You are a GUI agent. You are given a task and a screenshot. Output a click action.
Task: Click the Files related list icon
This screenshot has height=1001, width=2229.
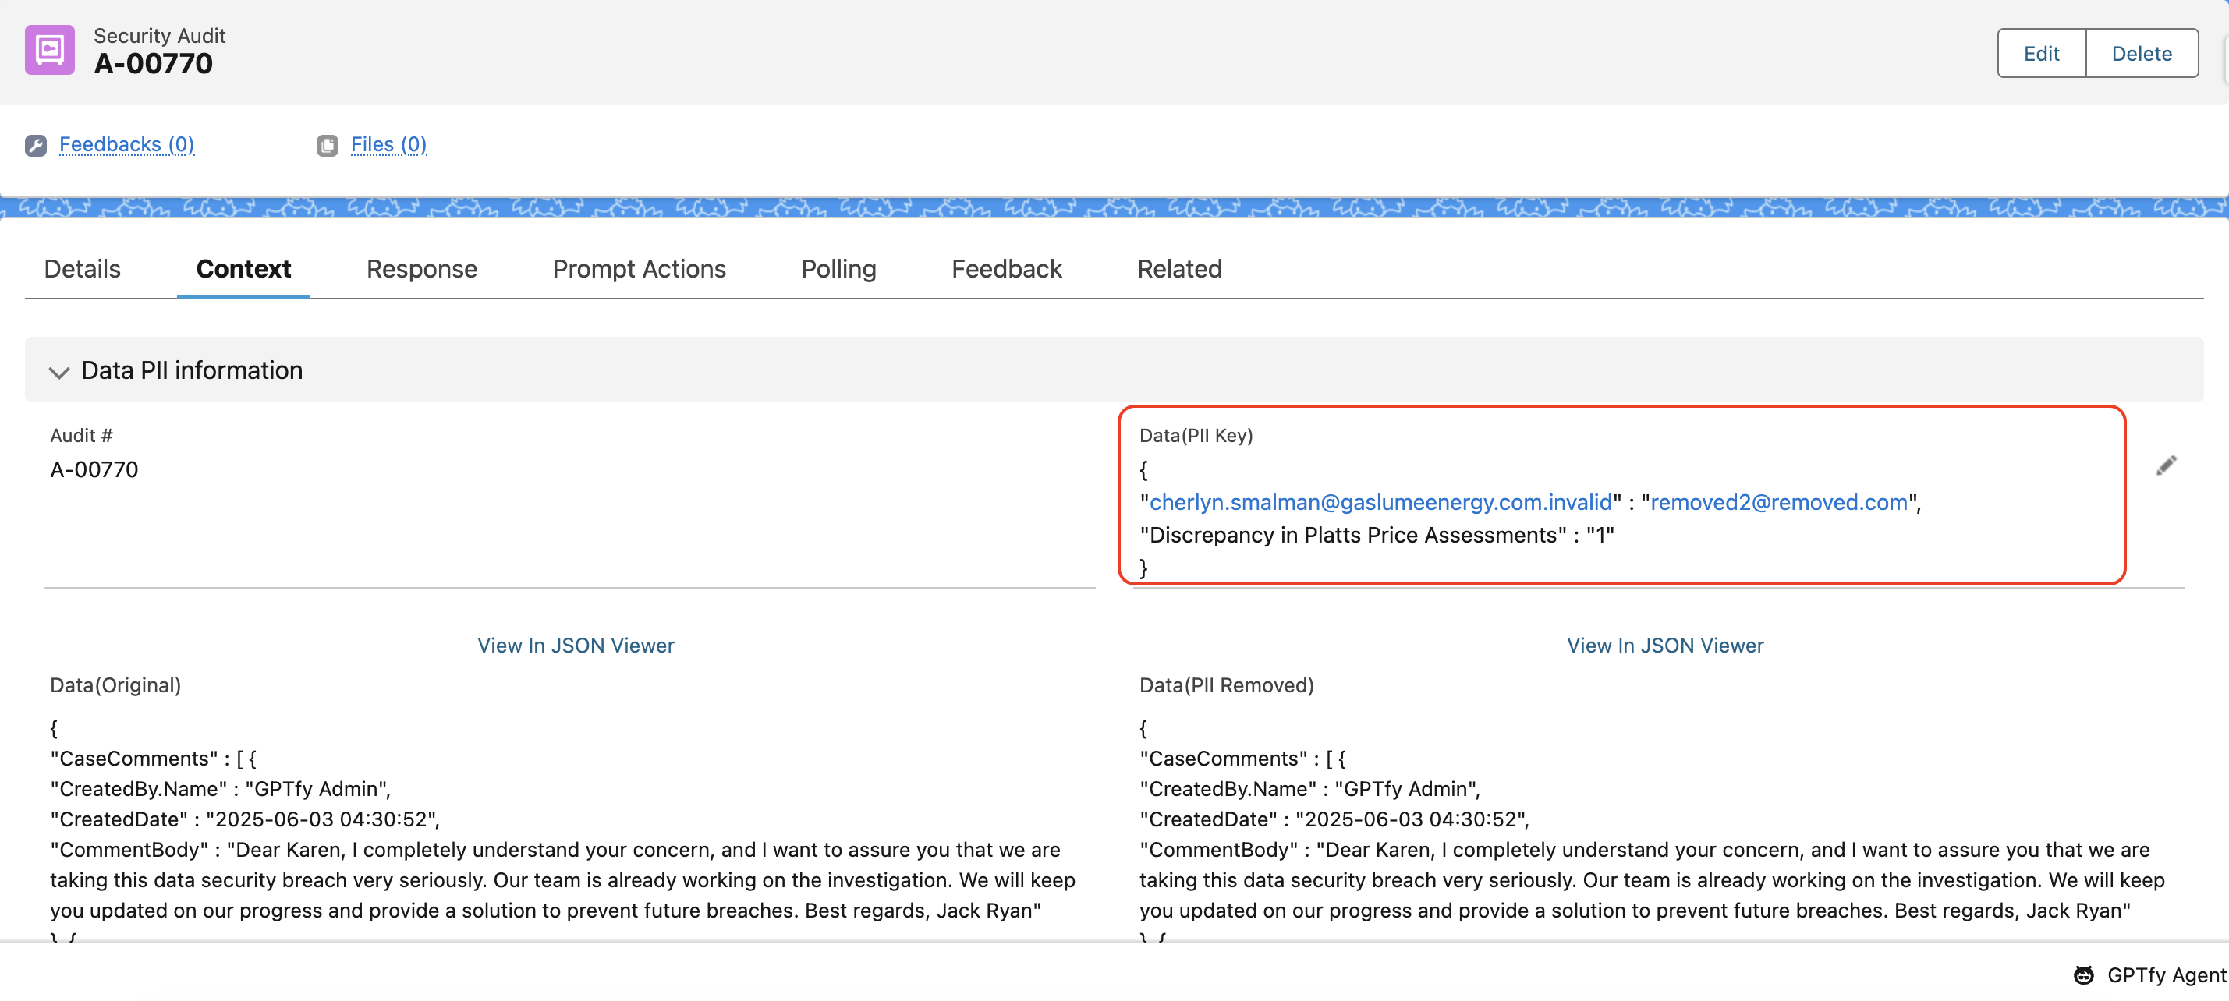pos(327,145)
